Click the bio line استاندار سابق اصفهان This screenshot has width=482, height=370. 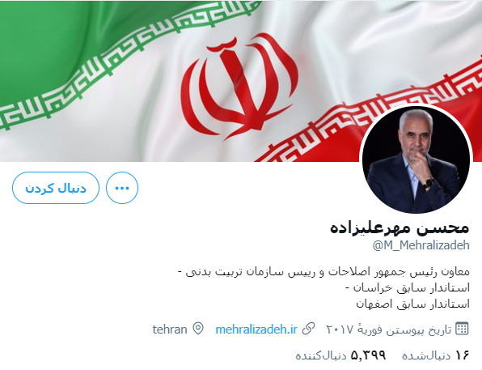pyautogui.click(x=412, y=304)
